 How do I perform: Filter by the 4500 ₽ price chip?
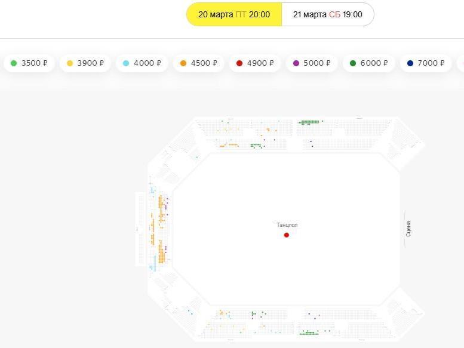(x=198, y=63)
